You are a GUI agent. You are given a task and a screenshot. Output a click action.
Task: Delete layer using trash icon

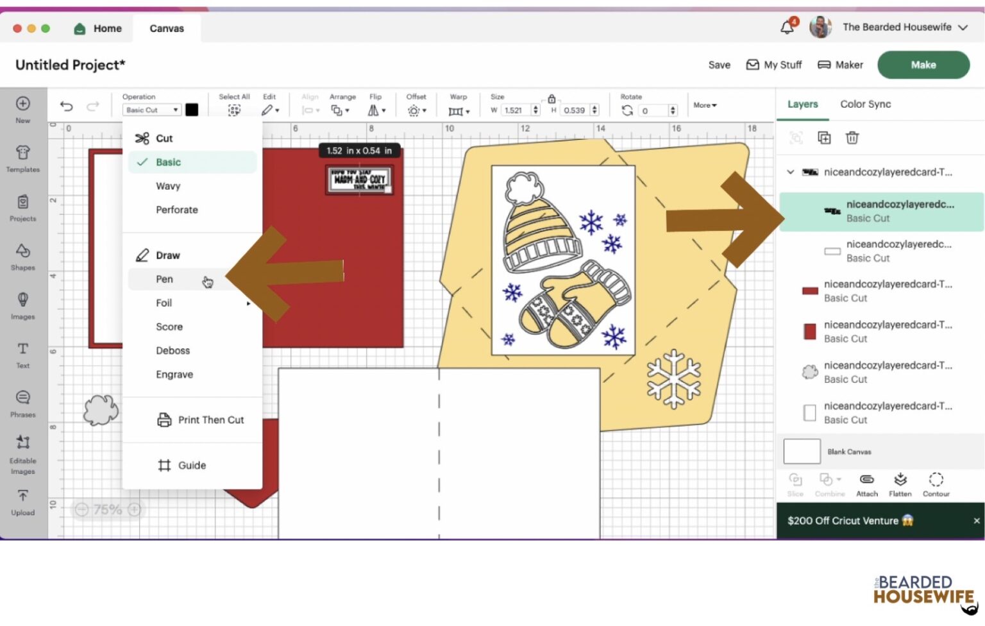(852, 138)
